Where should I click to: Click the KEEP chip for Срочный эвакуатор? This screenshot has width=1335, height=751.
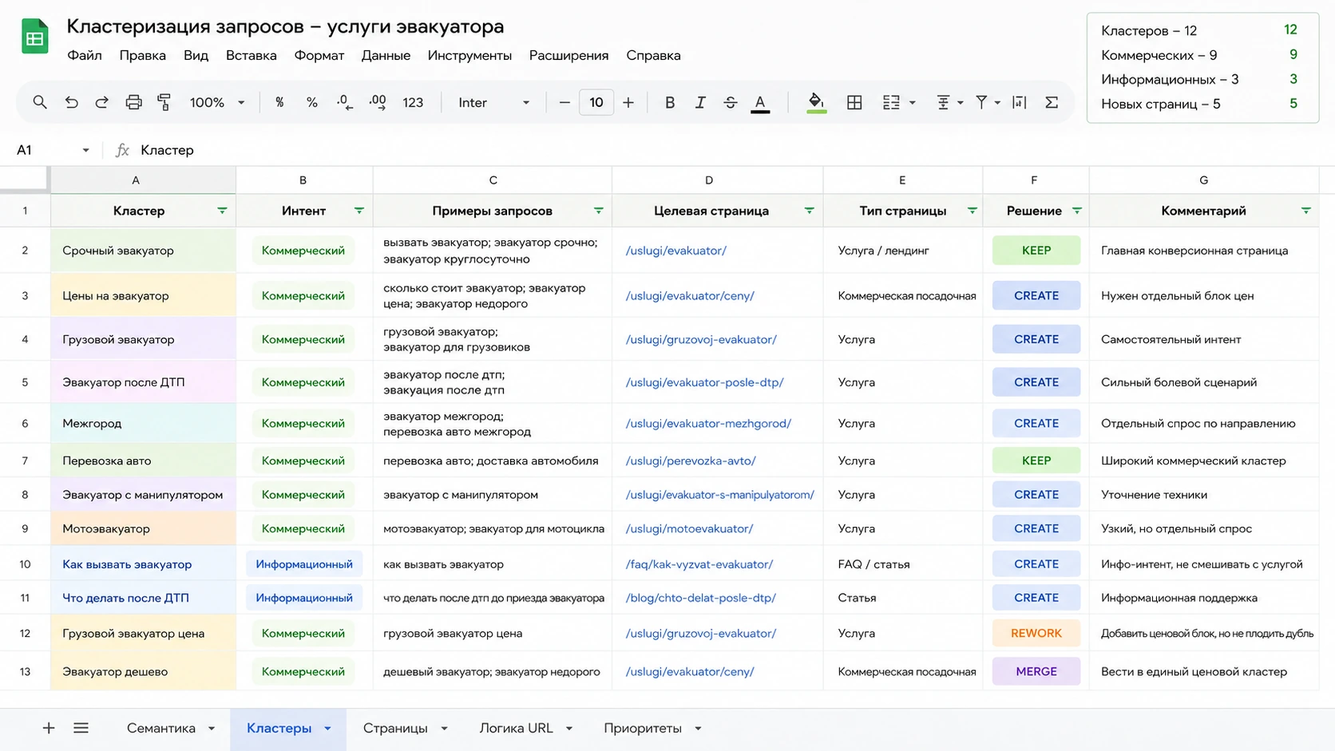tap(1036, 250)
